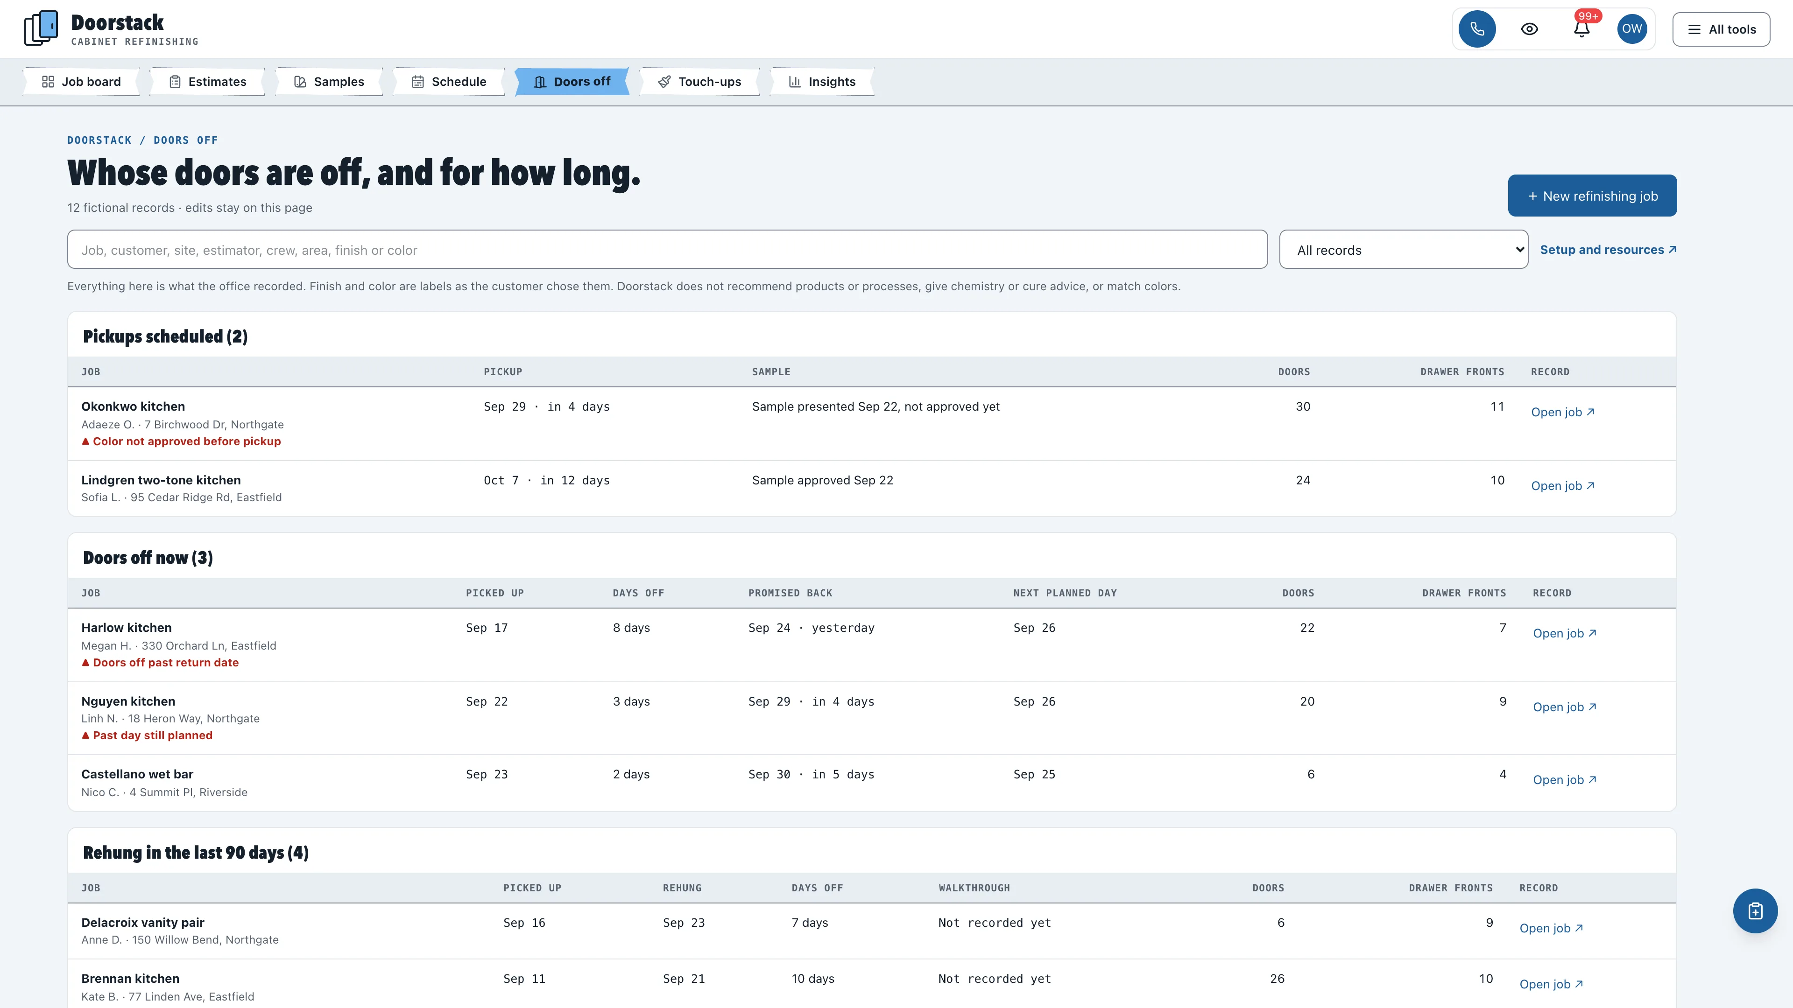The width and height of the screenshot is (1793, 1008).
Task: Open the phone call button
Action: pos(1477,29)
